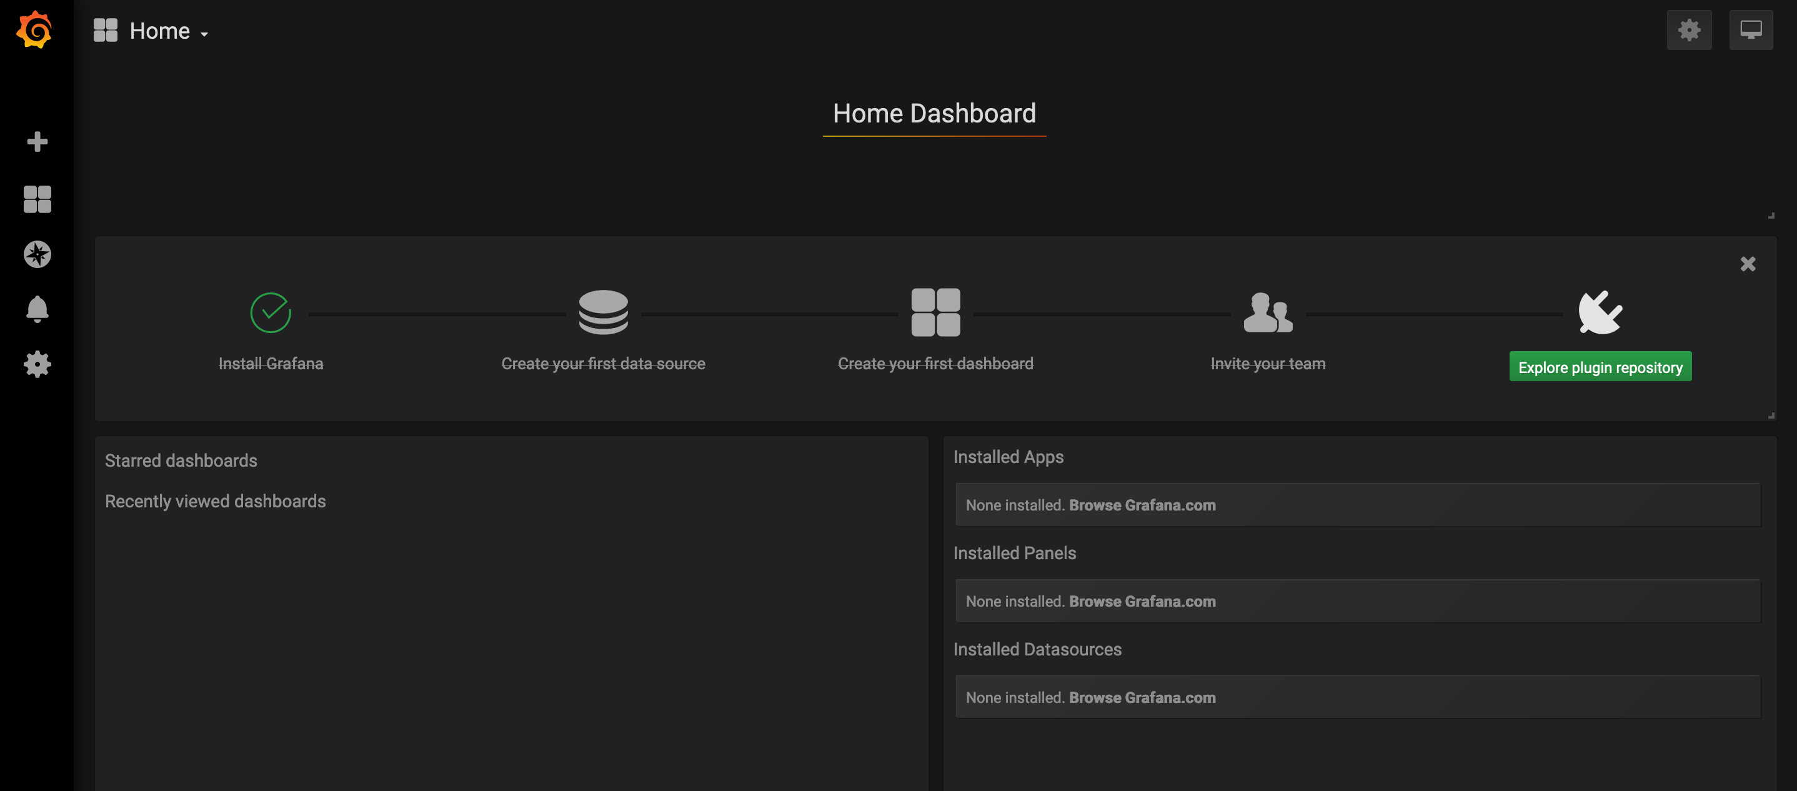Click resize handle of getting started panel
The image size is (1797, 791).
[1771, 415]
